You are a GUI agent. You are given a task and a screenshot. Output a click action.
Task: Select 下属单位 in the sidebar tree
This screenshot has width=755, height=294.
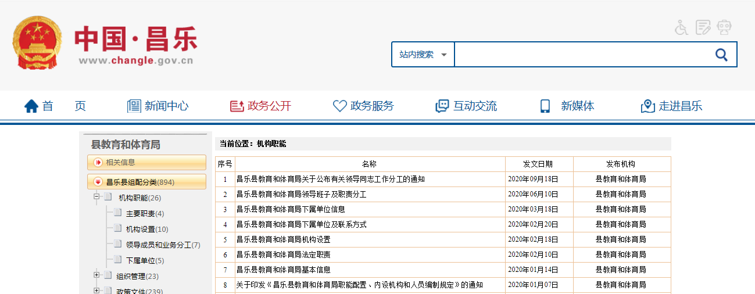(x=145, y=261)
